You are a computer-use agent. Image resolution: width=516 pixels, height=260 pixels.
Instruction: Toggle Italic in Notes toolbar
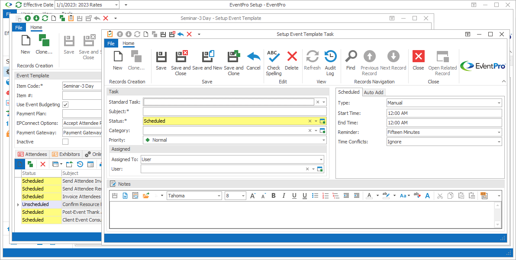point(284,196)
